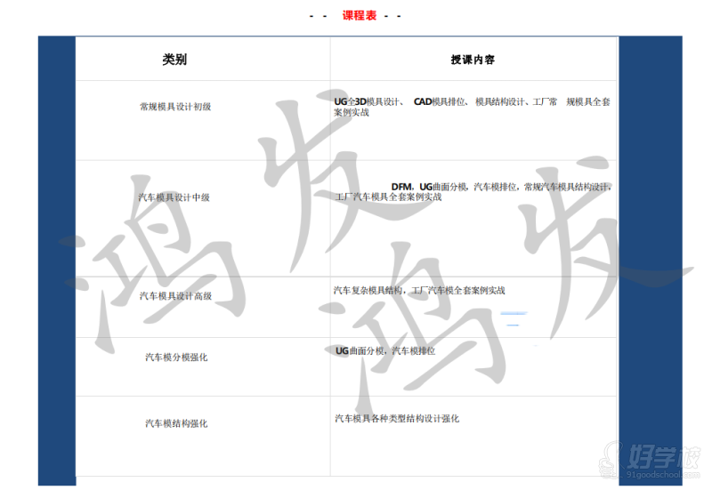Click the 课程表 title heading
Screen dimensions: 712x490
[x=359, y=15]
